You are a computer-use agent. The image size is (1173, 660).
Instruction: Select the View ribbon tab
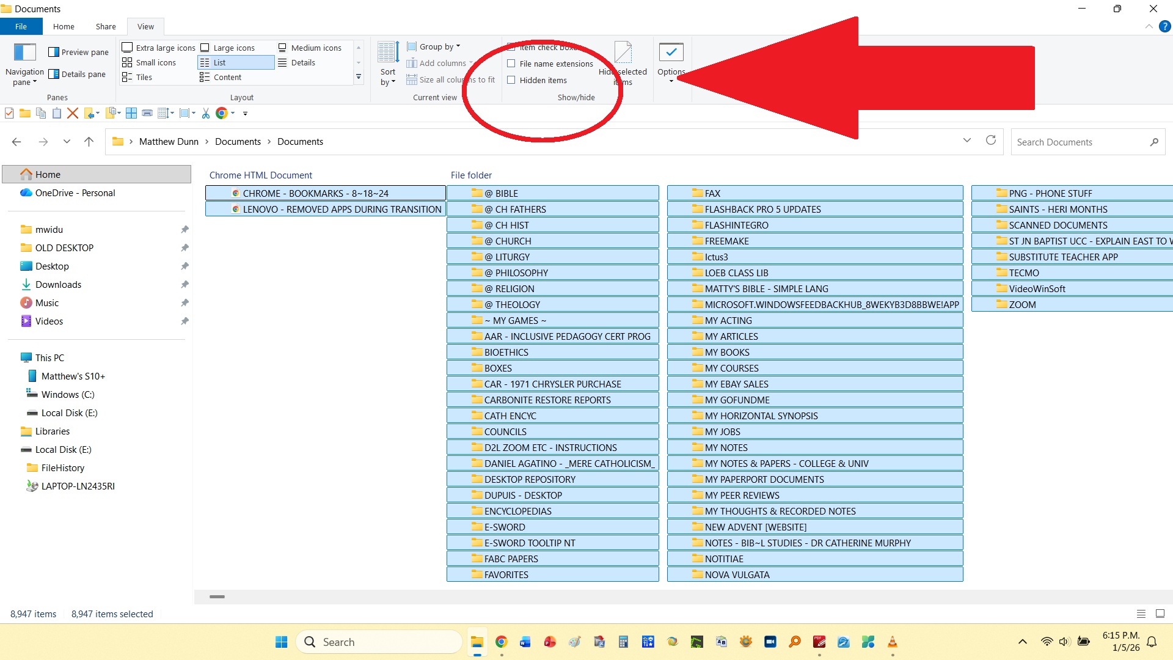(145, 26)
